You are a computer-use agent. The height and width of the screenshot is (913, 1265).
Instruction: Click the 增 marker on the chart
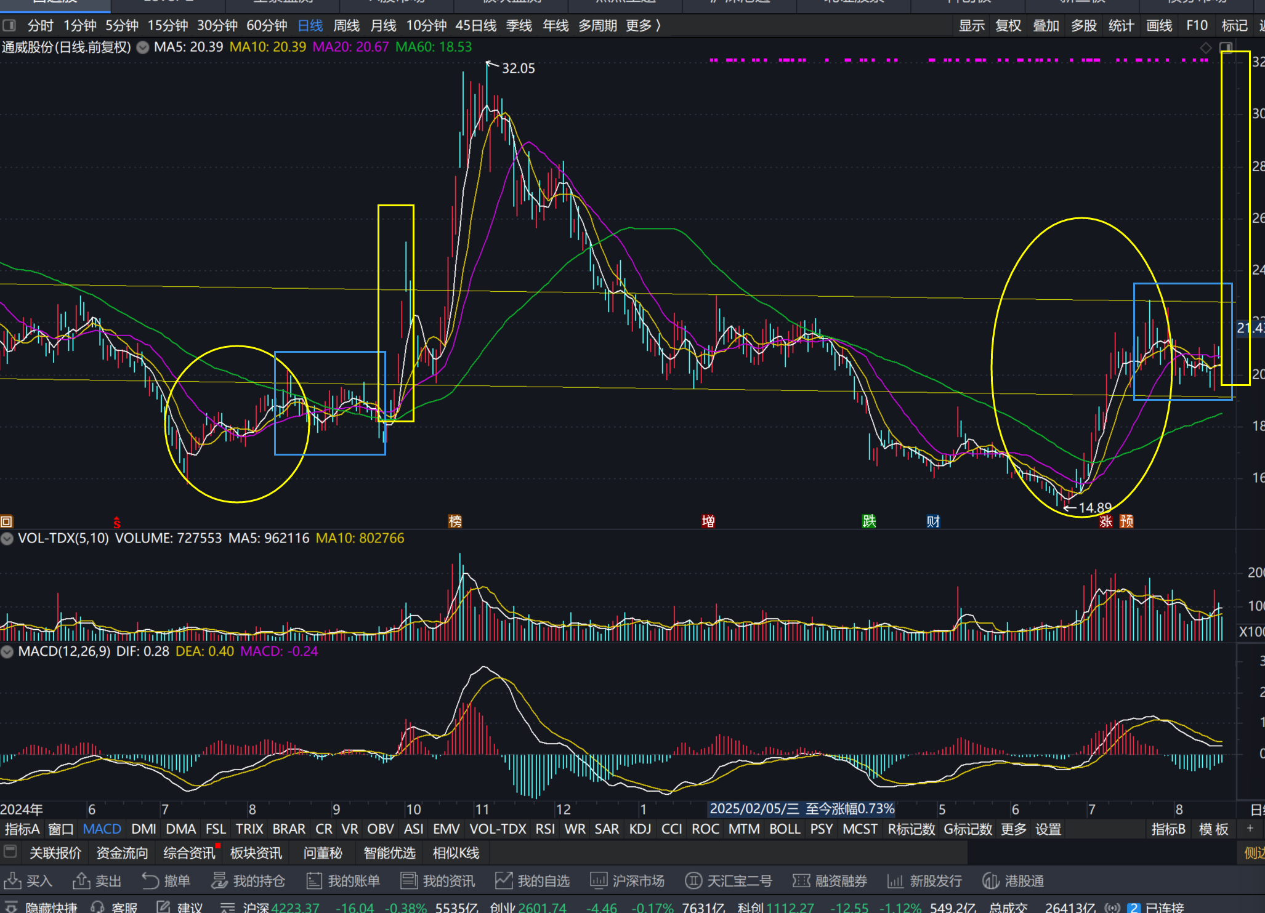pos(708,521)
